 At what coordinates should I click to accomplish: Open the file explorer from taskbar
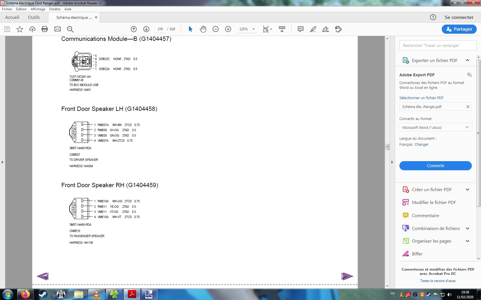tap(79, 294)
